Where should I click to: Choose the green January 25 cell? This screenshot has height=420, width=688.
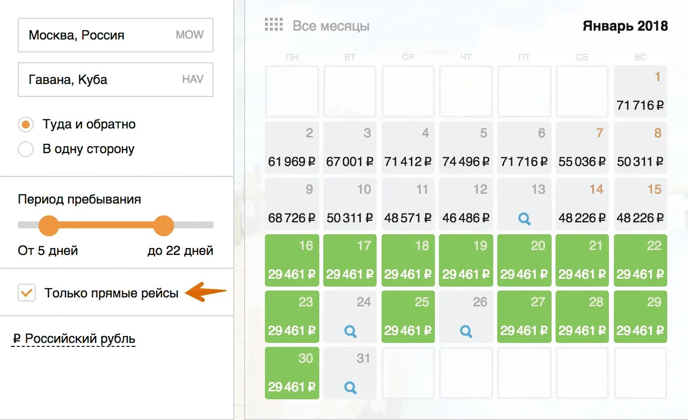pyautogui.click(x=408, y=317)
